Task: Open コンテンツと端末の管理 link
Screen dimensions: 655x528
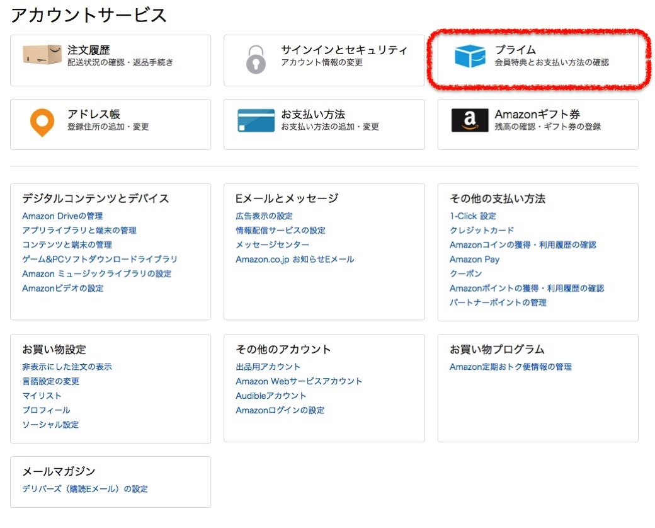Action: 67,245
